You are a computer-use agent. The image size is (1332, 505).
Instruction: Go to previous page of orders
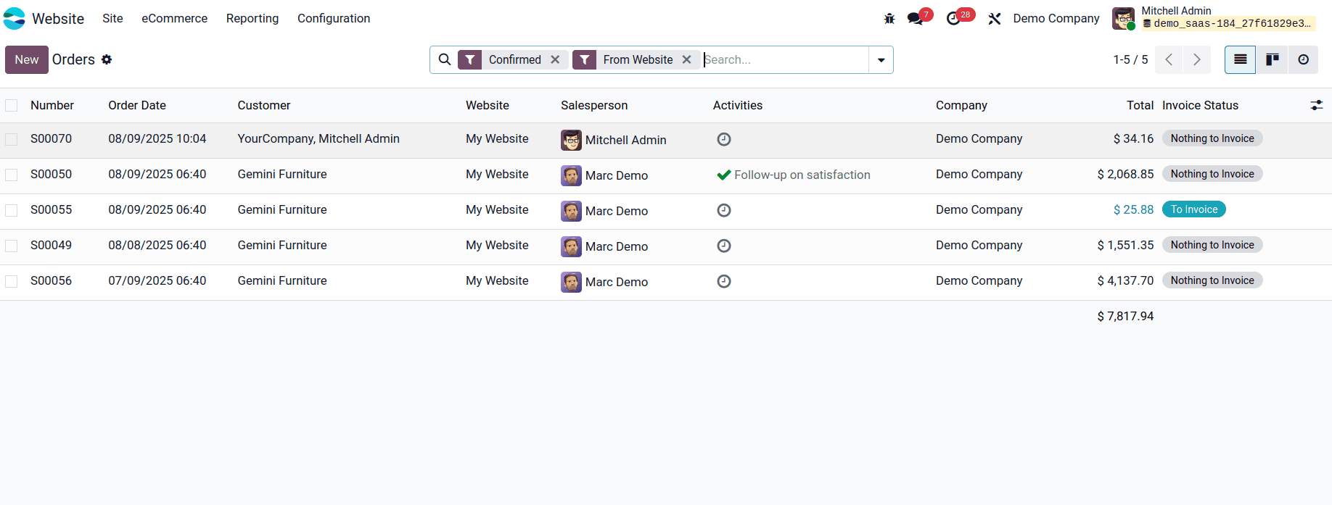click(x=1169, y=59)
